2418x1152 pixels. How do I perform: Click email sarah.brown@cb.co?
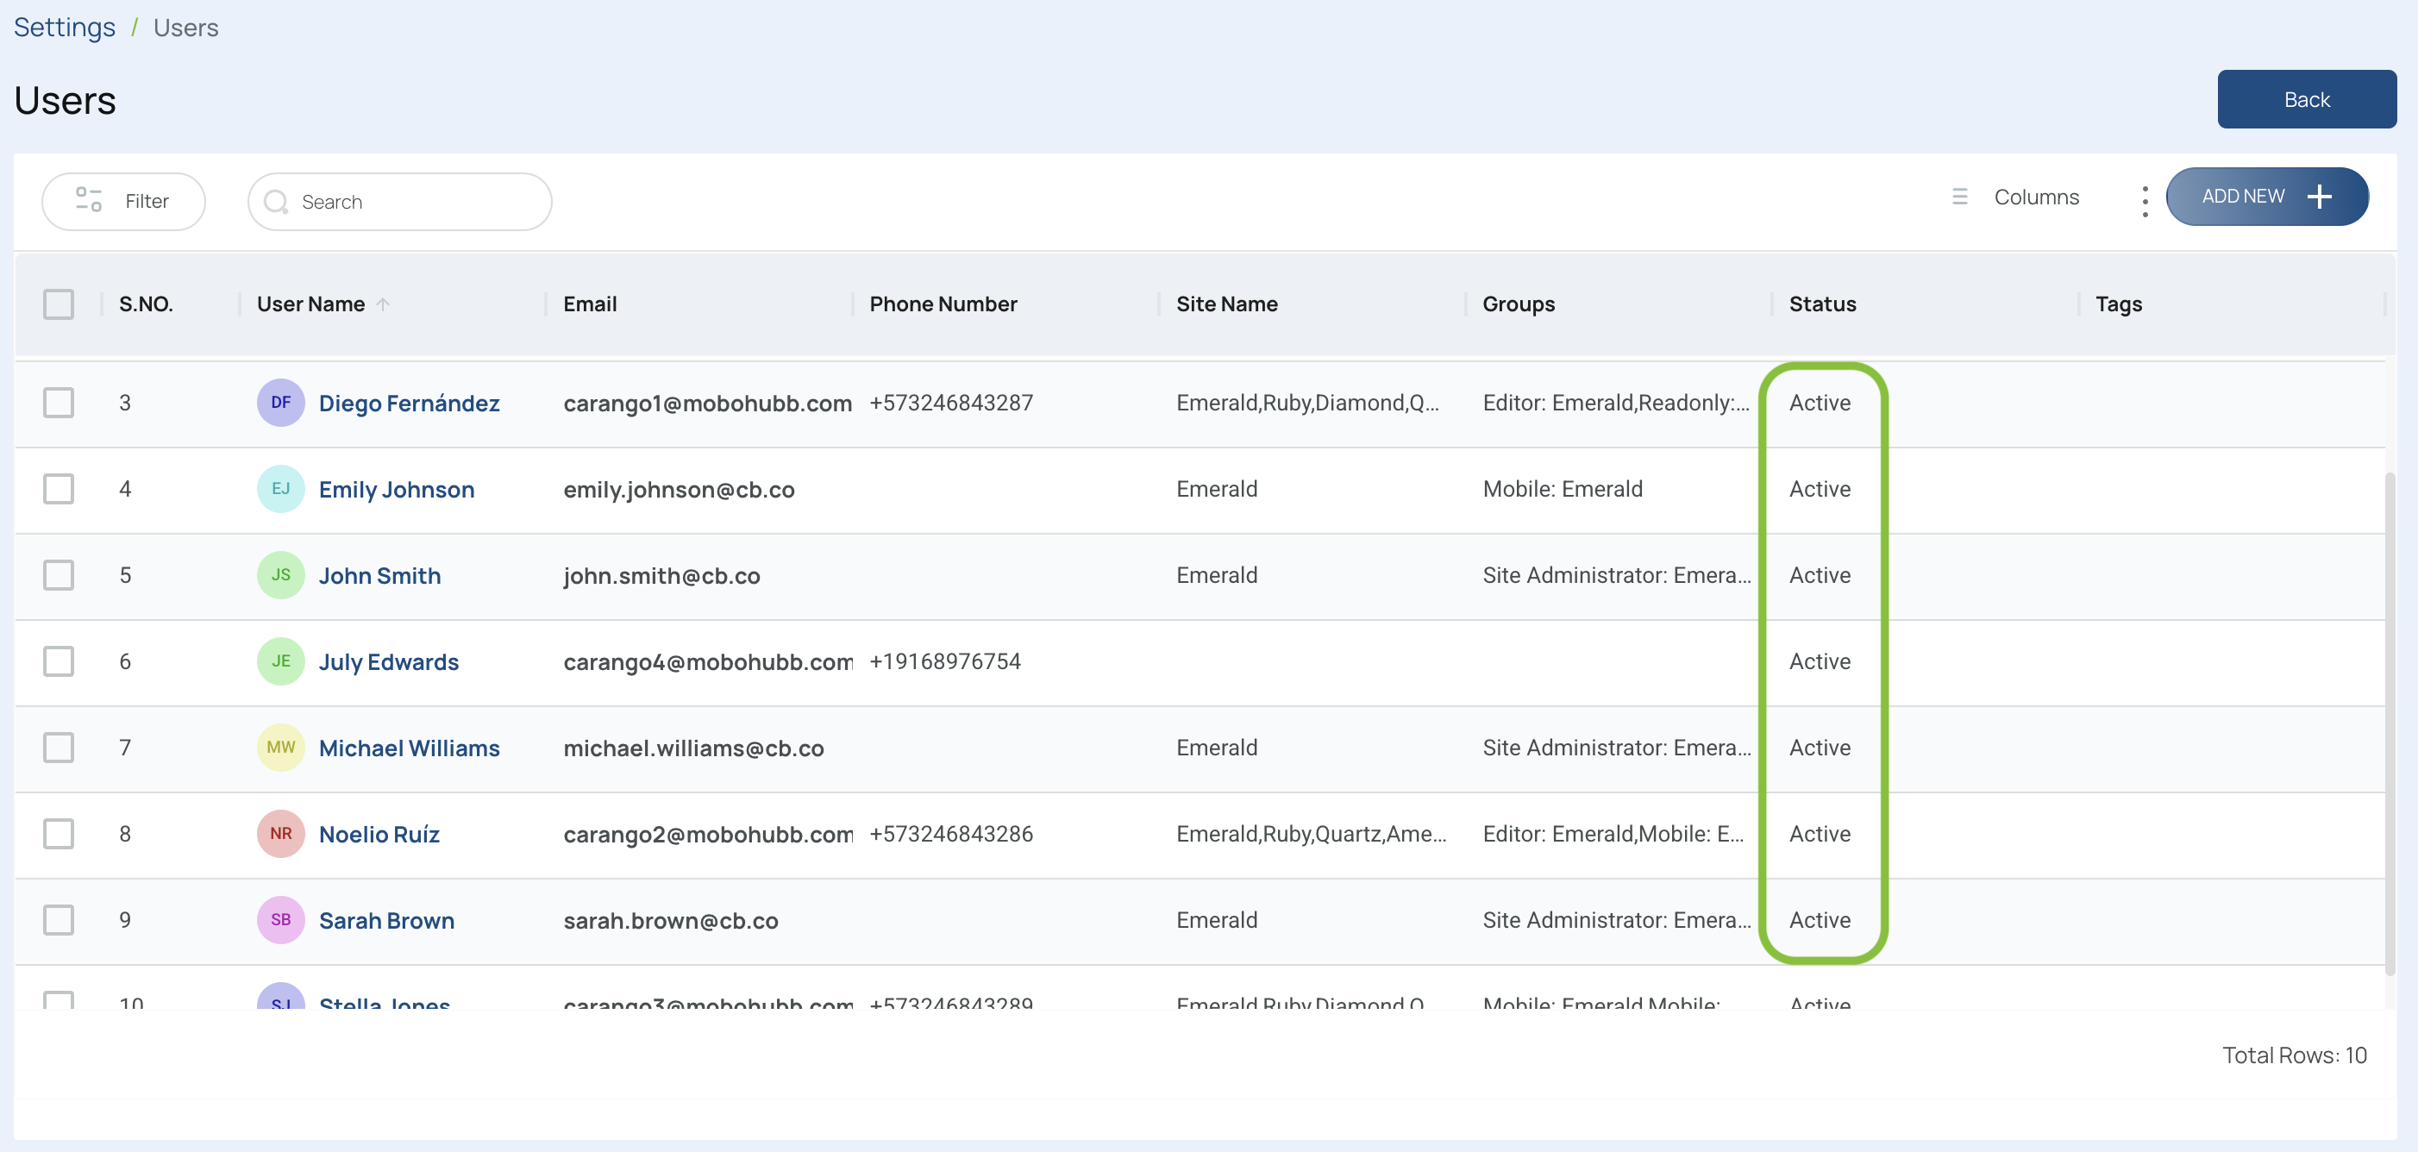coord(670,920)
